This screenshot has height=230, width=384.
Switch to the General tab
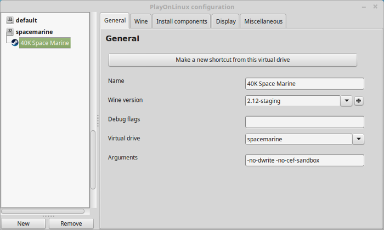coord(115,20)
